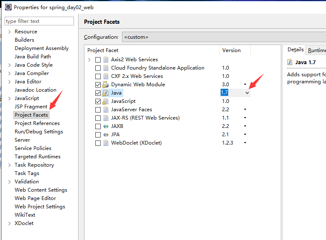Screen dimensions: 326x240
Task: Open the Java version dropdown arrow
Action: 247,93
